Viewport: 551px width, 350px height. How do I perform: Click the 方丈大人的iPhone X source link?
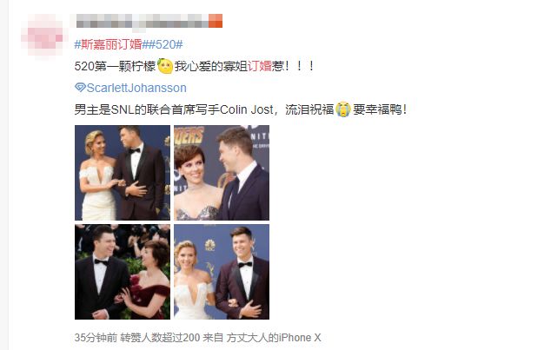tap(274, 338)
